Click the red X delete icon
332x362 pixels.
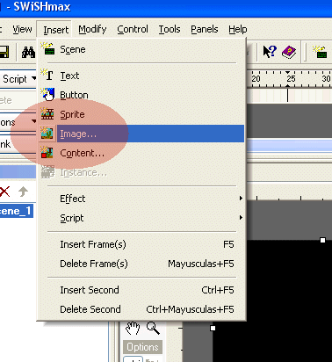point(4,192)
